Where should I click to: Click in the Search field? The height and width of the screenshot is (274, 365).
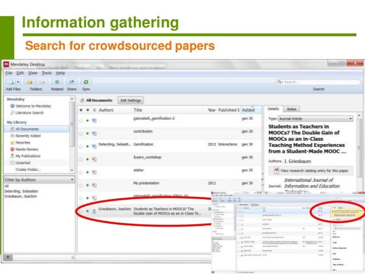click(319, 82)
